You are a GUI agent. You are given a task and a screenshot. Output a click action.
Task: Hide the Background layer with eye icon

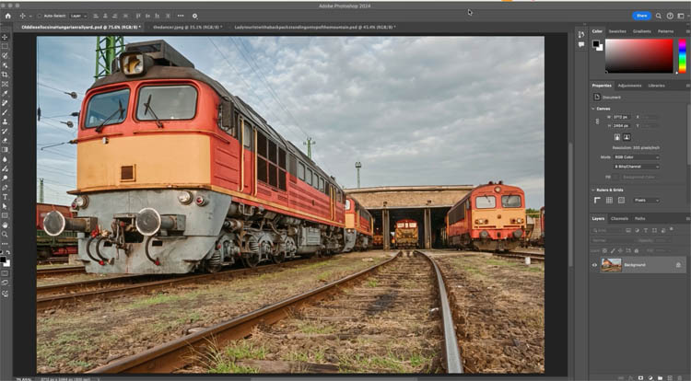[x=594, y=265]
